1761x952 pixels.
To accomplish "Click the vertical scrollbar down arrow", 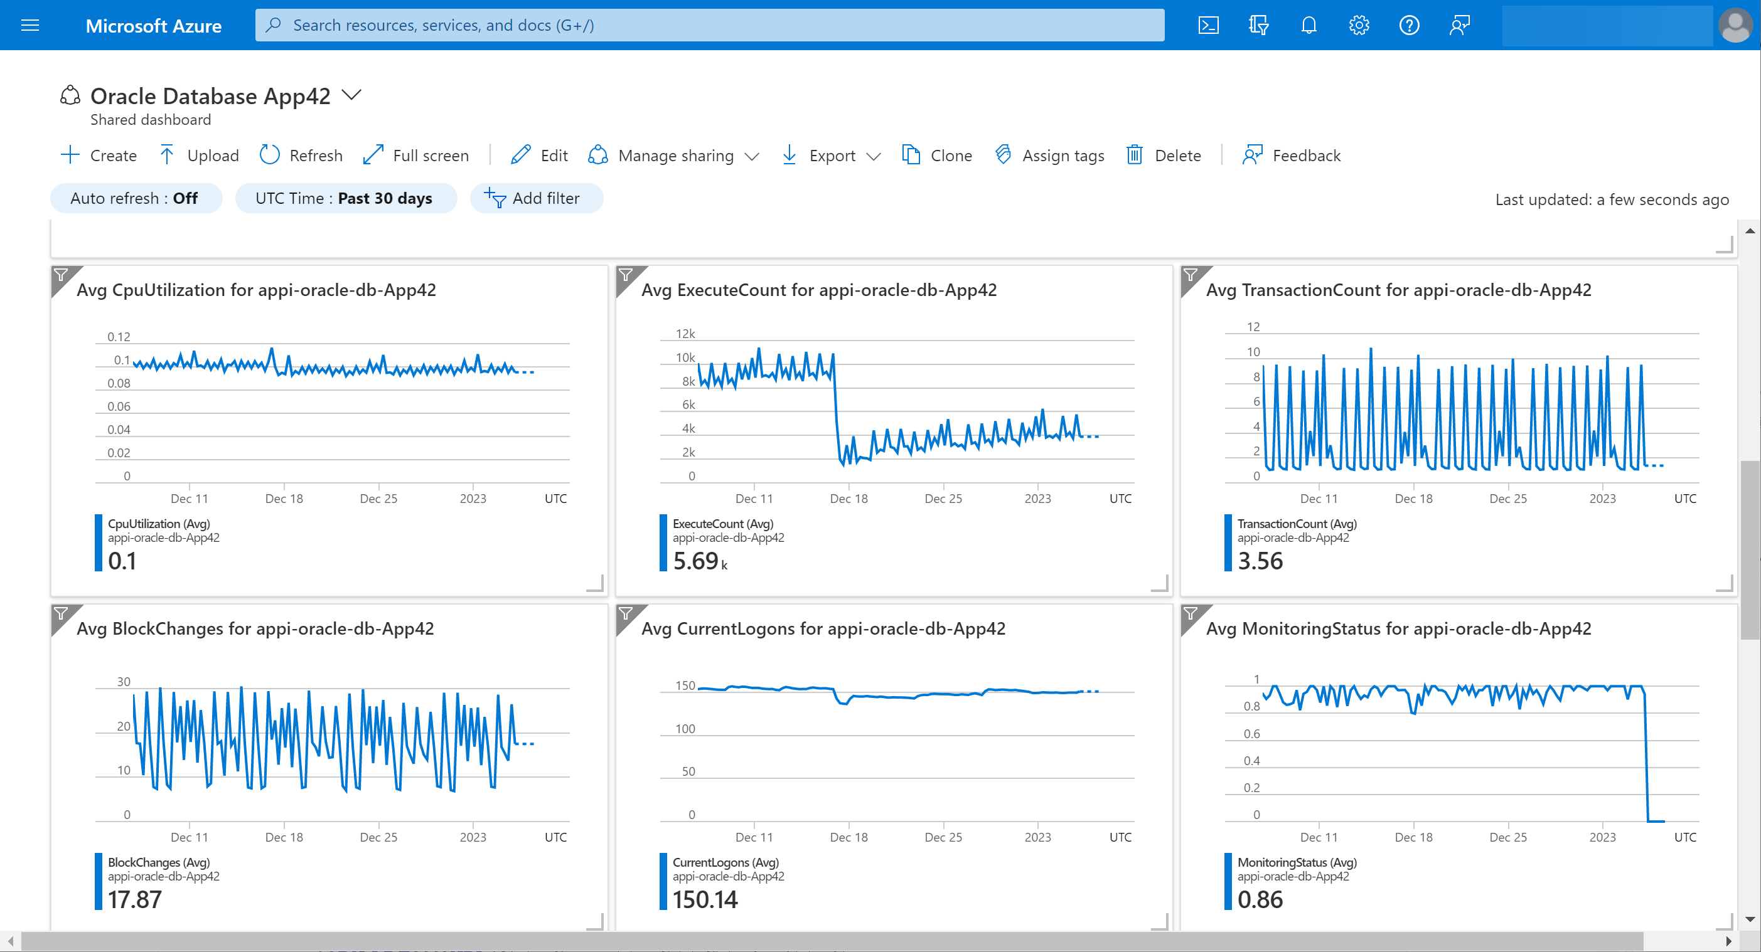I will pyautogui.click(x=1750, y=919).
